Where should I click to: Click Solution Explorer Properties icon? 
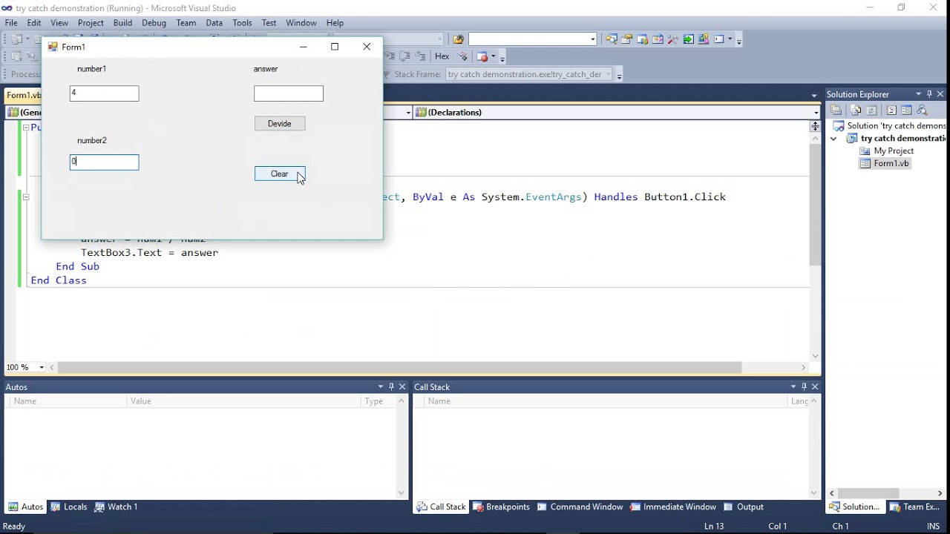836,111
